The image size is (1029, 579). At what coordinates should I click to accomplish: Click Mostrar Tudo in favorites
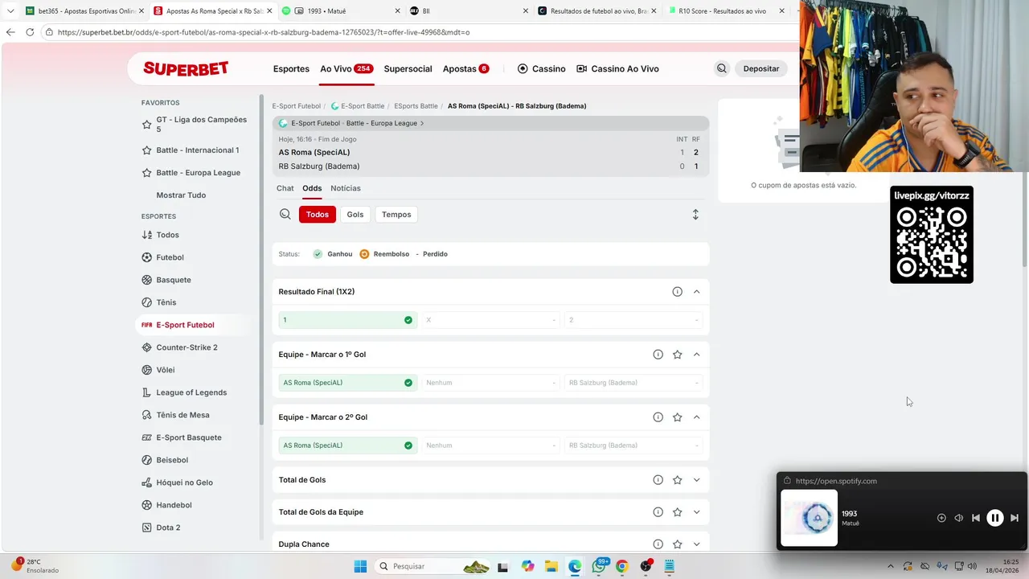[181, 195]
